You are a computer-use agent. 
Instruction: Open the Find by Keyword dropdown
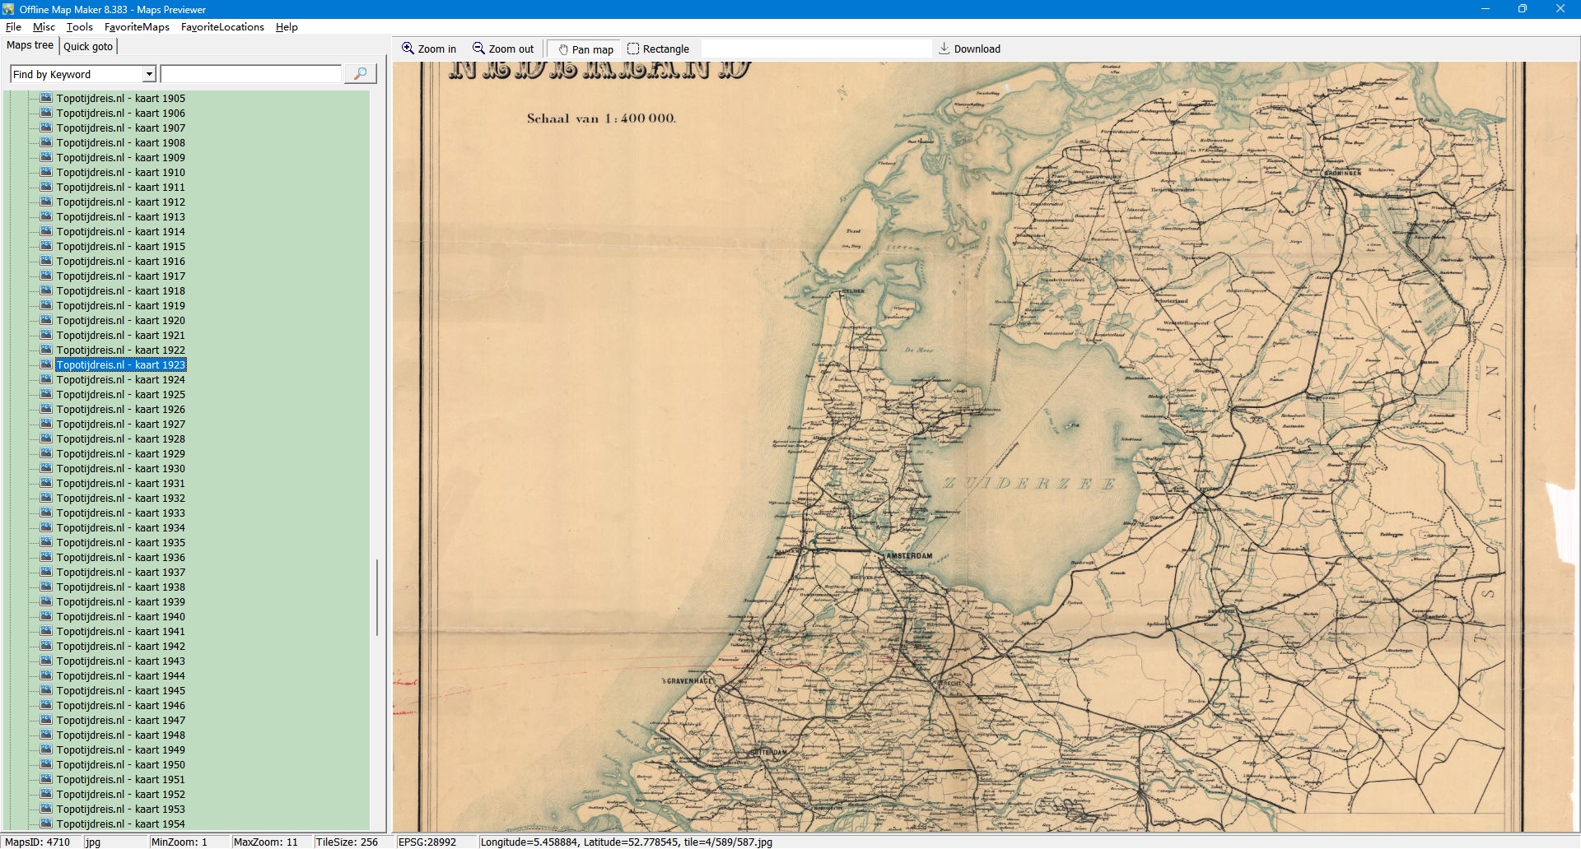149,74
